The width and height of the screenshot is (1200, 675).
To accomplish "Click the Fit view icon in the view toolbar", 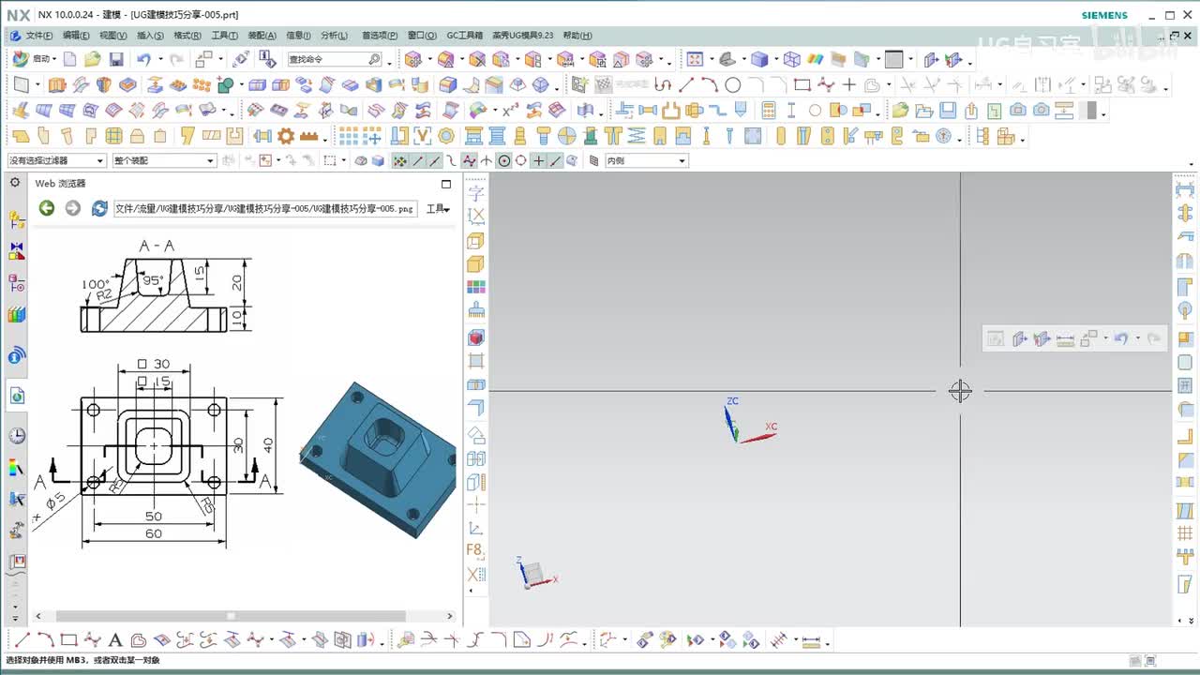I will [x=695, y=59].
